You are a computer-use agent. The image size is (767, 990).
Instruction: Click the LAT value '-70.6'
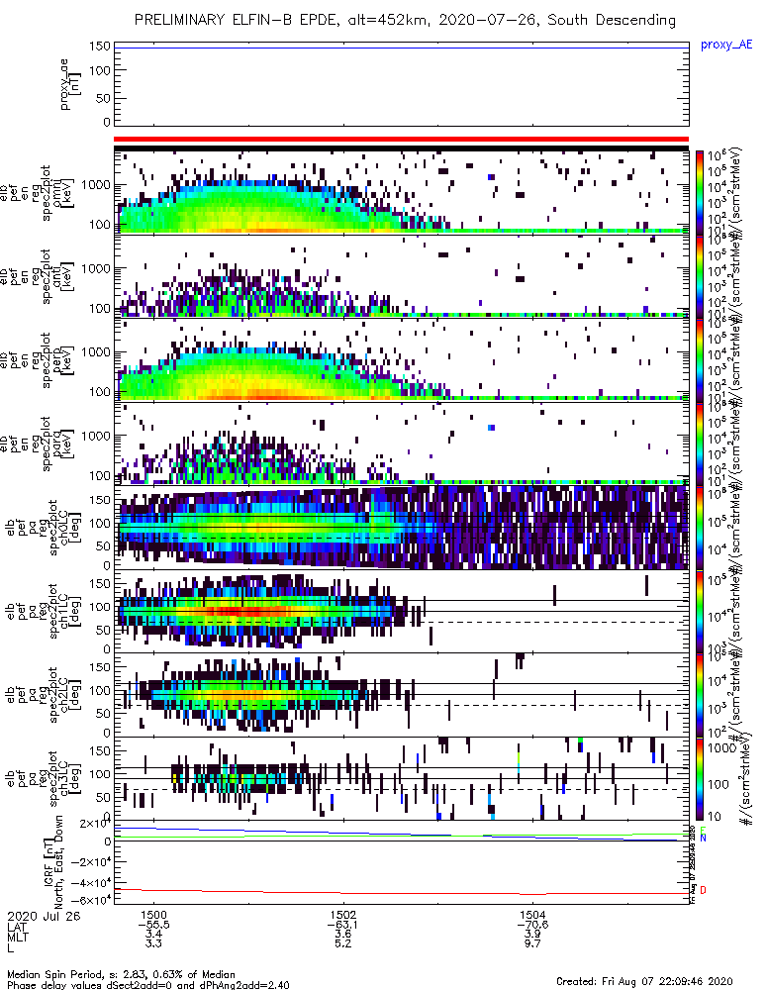(532, 925)
